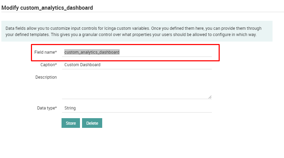
Task: Click the Description textarea resize handle
Action: (x=210, y=97)
